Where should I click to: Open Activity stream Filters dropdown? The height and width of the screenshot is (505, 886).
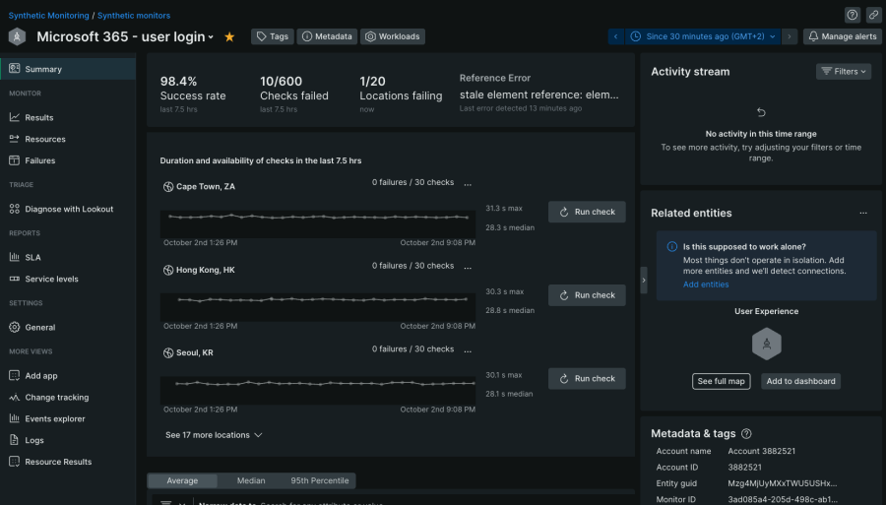click(x=843, y=71)
